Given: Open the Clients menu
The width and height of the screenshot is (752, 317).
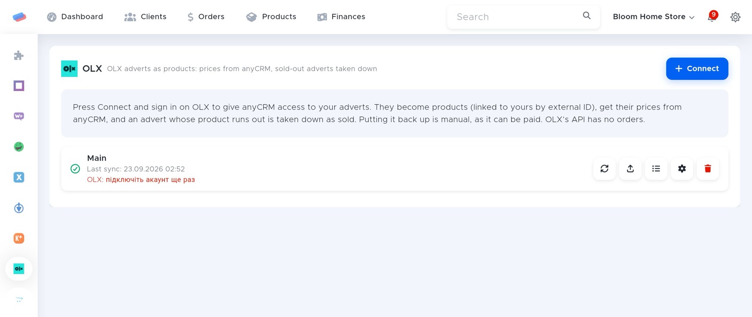Looking at the screenshot, I should (x=145, y=17).
